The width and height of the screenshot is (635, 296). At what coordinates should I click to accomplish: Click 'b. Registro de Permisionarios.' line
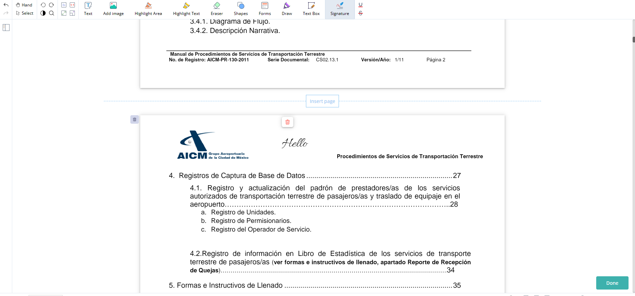click(x=246, y=221)
